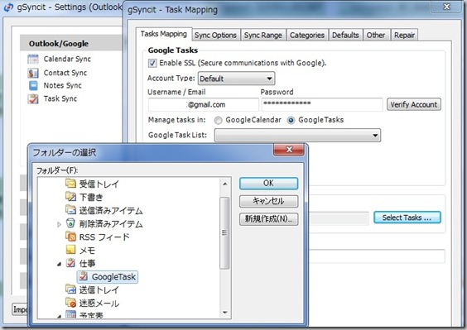This screenshot has width=467, height=330.
Task: Click the Task Sync icon in Settings
Action: (33, 98)
